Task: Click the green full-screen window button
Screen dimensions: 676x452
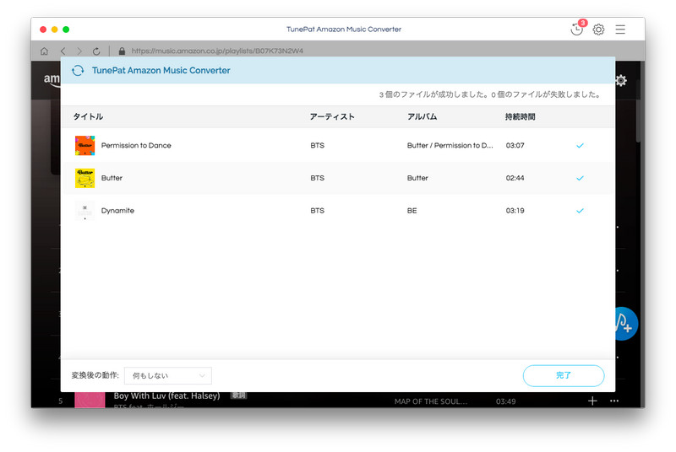Action: tap(66, 30)
